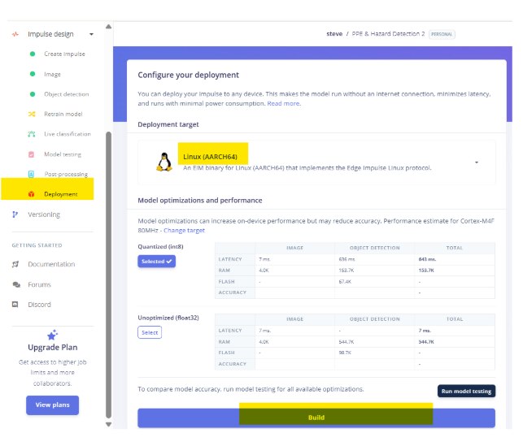Screen dimensions: 523x446
Task: Click the Linux (AARCH64) deployment target
Action: coord(210,157)
